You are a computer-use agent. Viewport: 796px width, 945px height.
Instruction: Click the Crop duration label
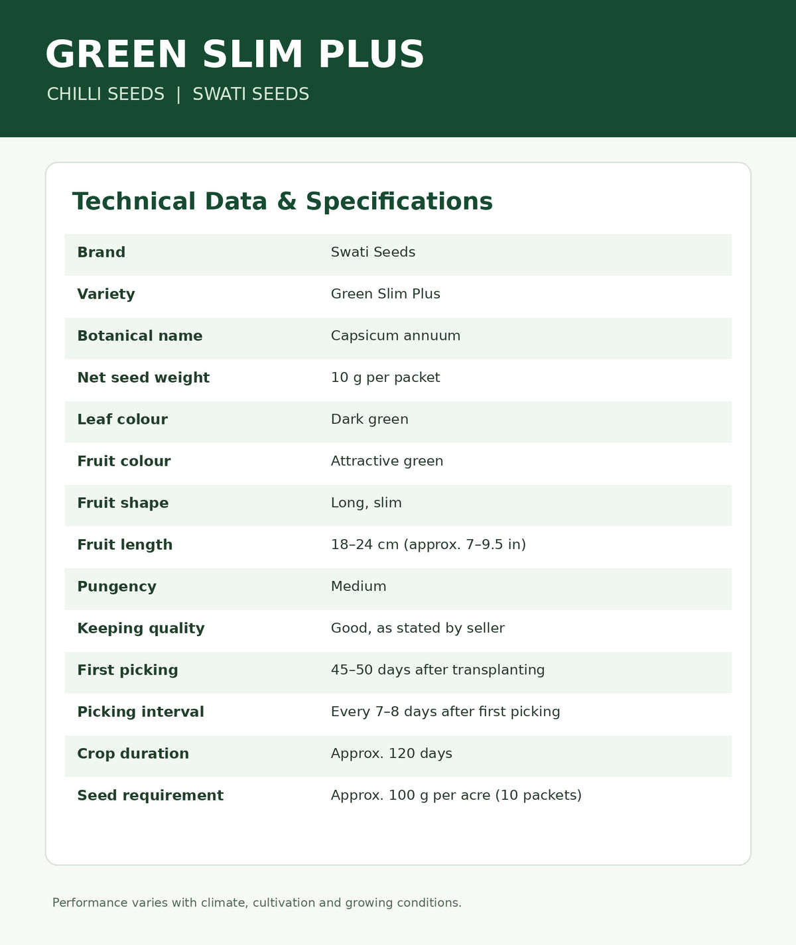133,754
